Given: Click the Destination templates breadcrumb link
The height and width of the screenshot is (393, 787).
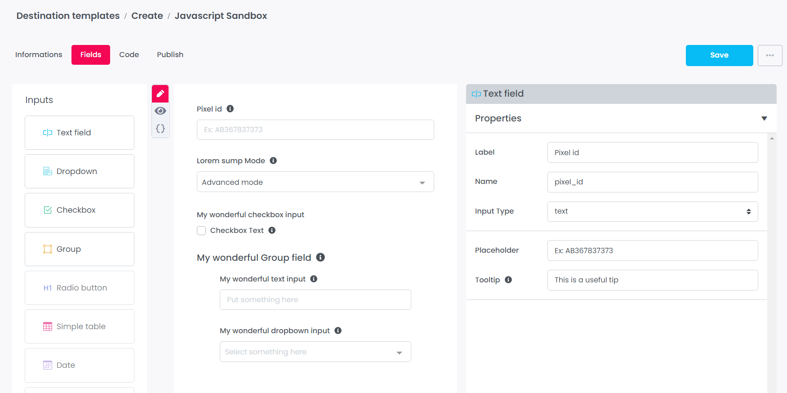Looking at the screenshot, I should coord(68,16).
